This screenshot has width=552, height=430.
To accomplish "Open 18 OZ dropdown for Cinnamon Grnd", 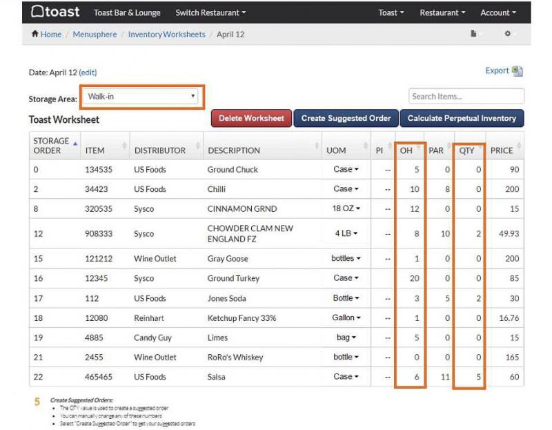I will (346, 208).
